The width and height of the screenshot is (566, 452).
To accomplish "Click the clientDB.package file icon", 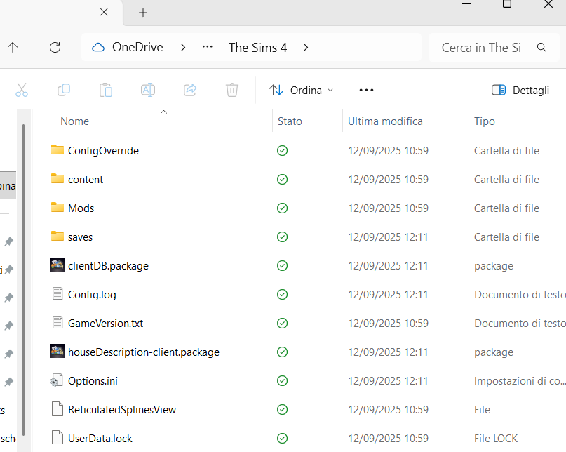I will tap(58, 265).
